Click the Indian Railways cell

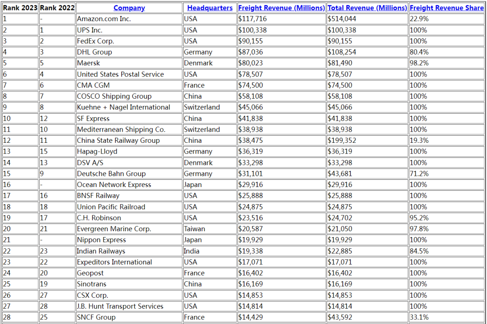(x=129, y=251)
